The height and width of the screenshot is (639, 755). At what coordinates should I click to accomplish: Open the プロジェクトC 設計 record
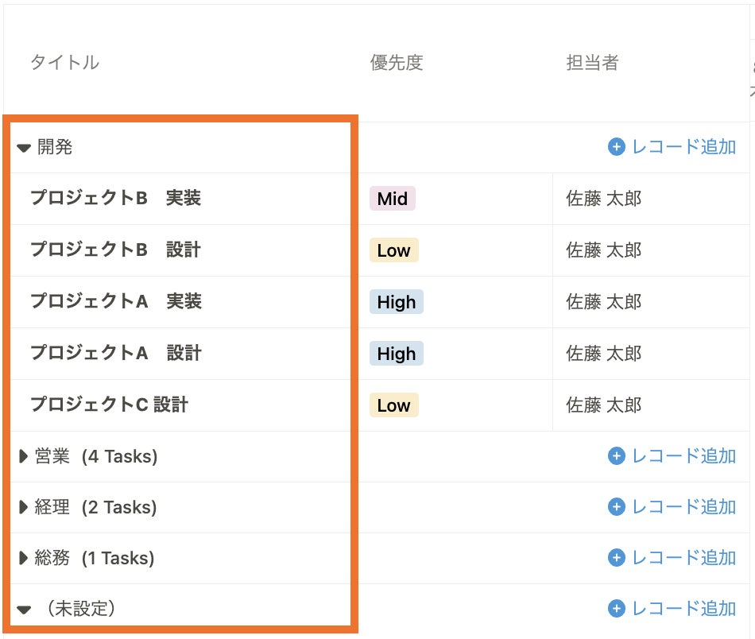point(109,405)
